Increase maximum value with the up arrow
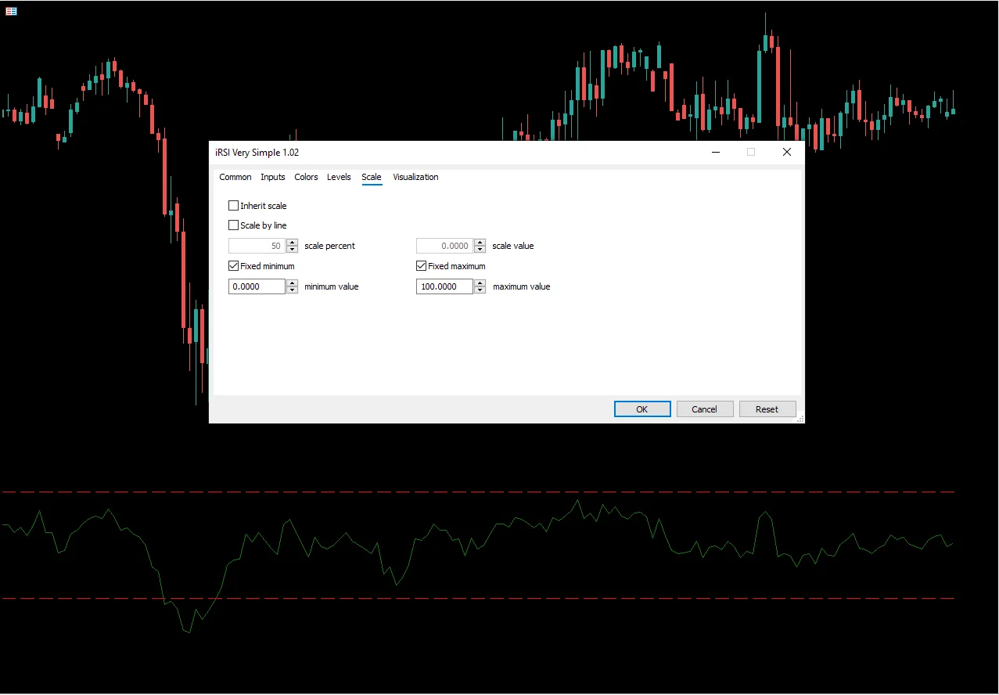This screenshot has height=695, width=999. pos(480,283)
